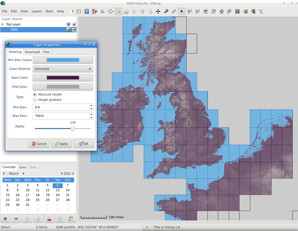
Task: Click the Save file toolbar icon
Action: click(x=87, y=11)
